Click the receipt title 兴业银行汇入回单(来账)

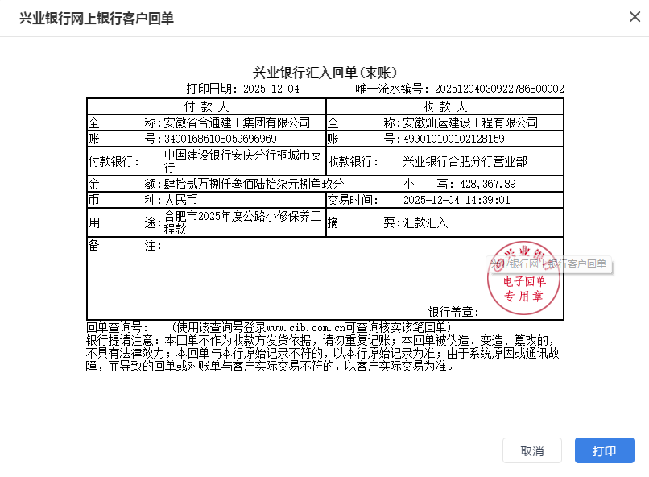click(324, 73)
